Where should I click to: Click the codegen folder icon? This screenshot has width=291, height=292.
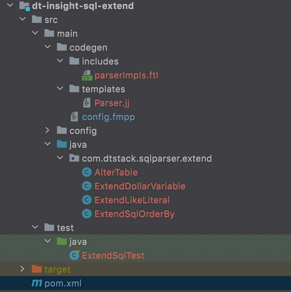tap(62, 47)
